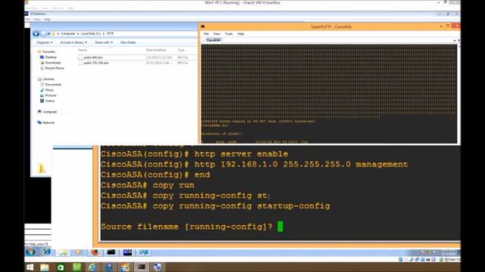Open the Include in library dropdown

(74, 42)
